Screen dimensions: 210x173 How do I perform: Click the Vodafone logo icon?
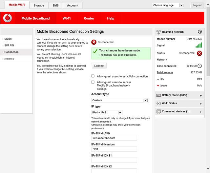pyautogui.click(x=8, y=18)
